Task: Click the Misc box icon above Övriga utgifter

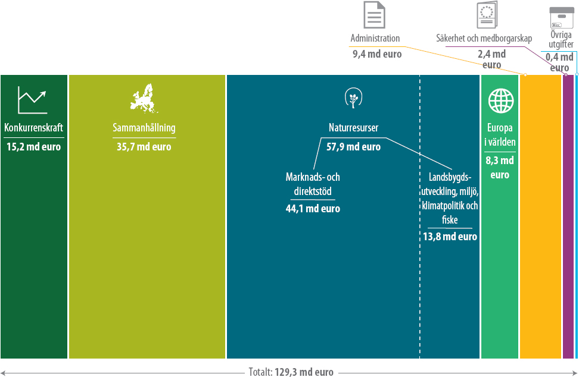Action: (561, 17)
